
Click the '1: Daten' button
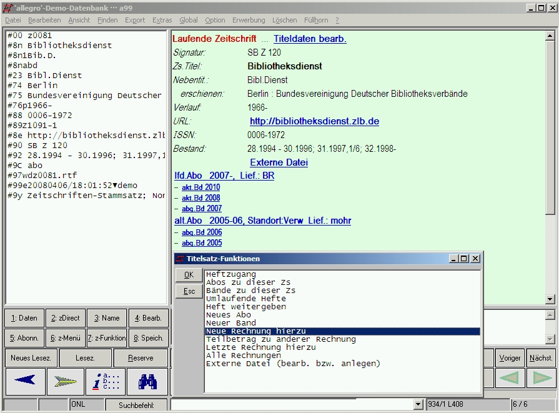(24, 318)
